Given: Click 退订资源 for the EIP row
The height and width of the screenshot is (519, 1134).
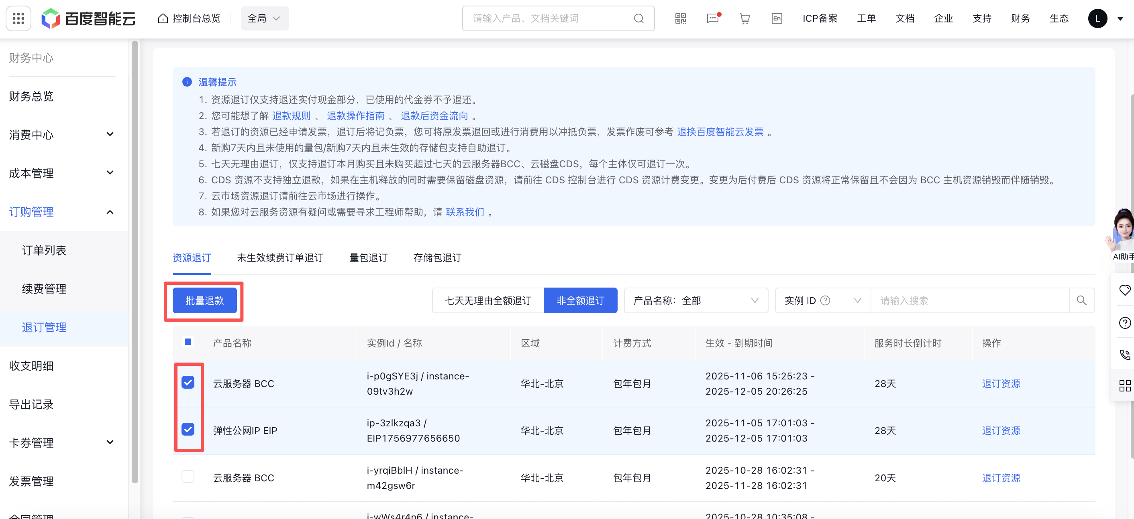Looking at the screenshot, I should [1001, 430].
